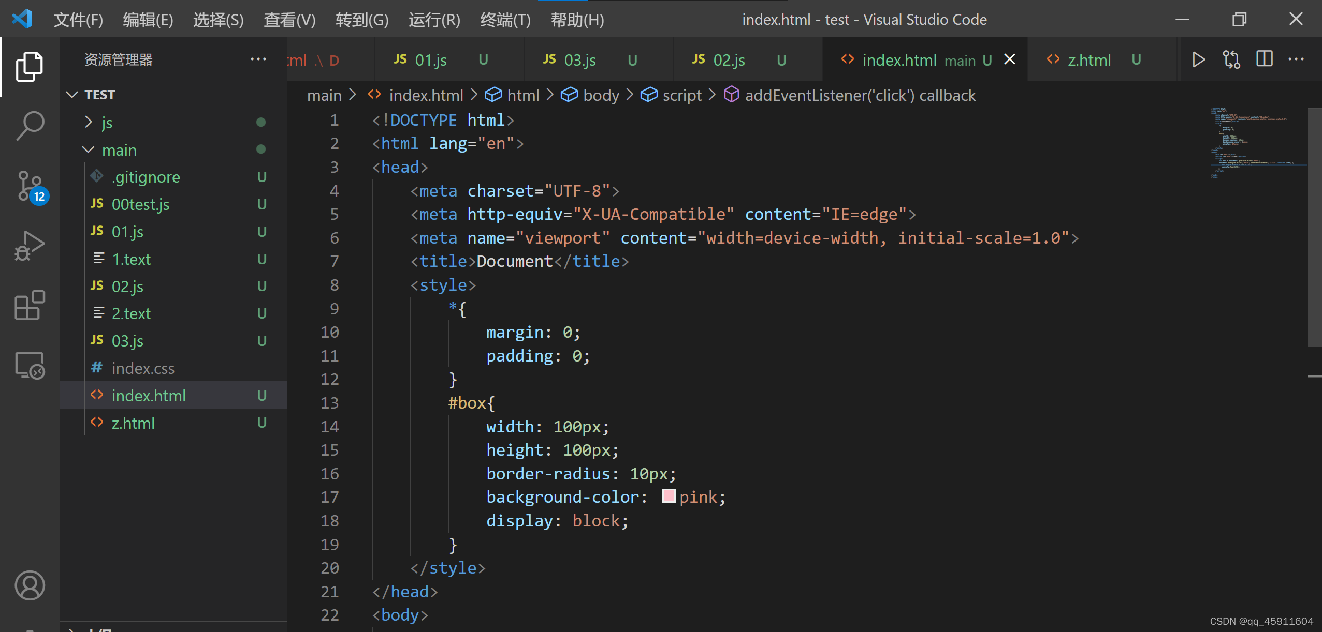Viewport: 1322px width, 632px height.
Task: Open the 运行(R) menu
Action: (x=434, y=20)
